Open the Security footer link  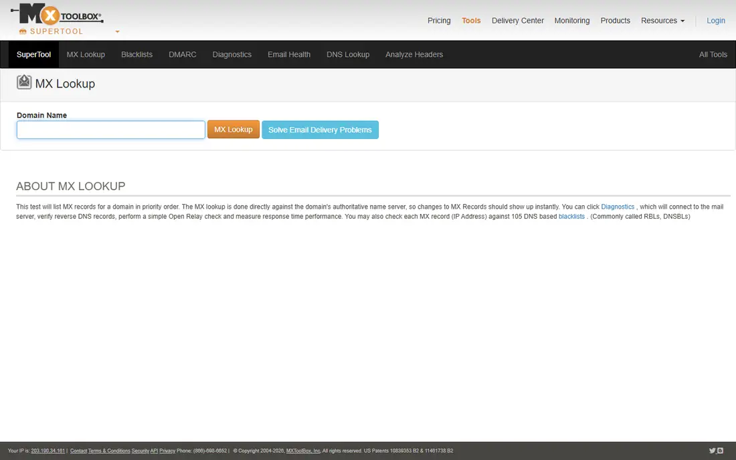[141, 451]
